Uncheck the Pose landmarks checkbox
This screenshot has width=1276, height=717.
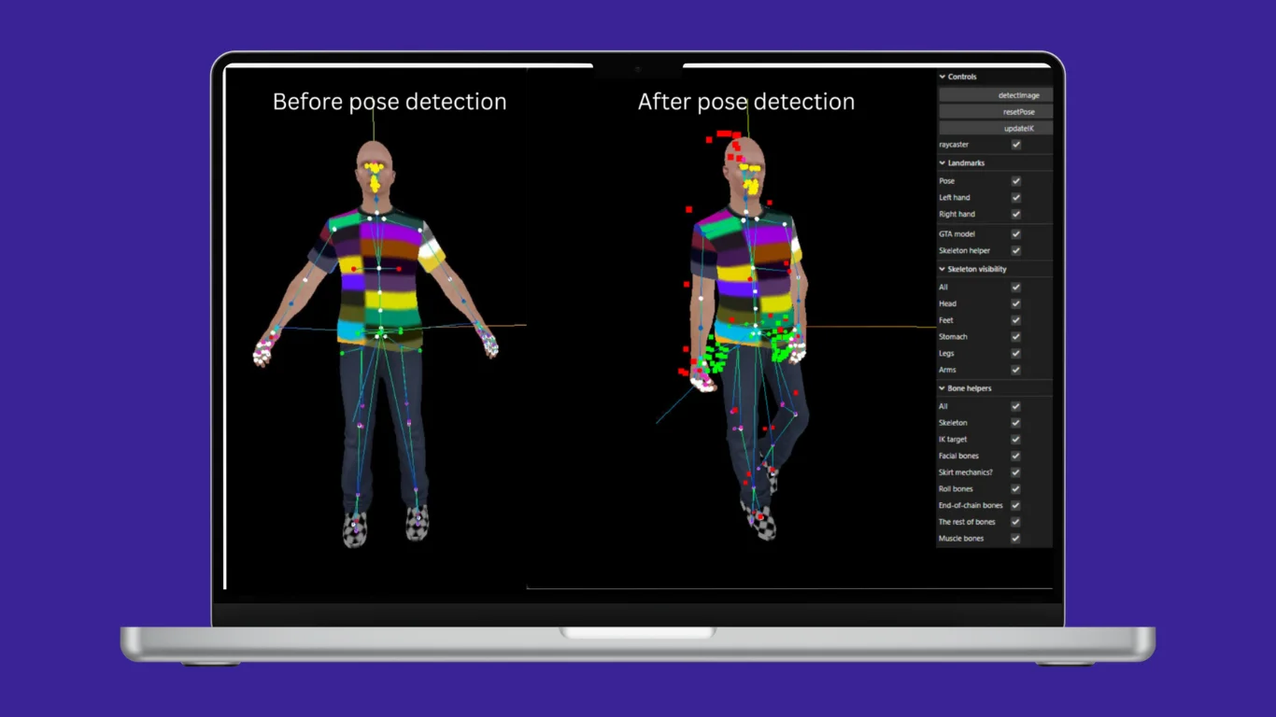coord(1015,180)
